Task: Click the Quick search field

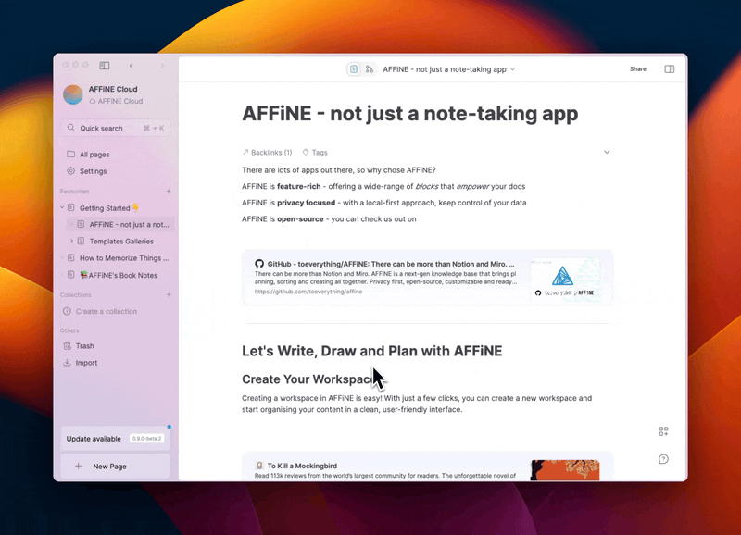Action: (115, 128)
